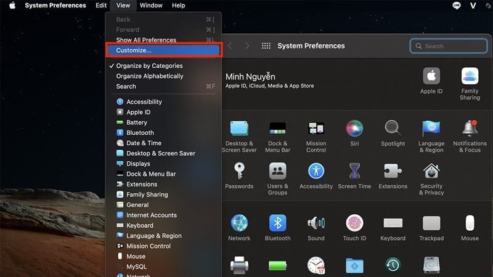The width and height of the screenshot is (493, 277).
Task: Choose Show All Preferences menu entry
Action: (x=146, y=40)
